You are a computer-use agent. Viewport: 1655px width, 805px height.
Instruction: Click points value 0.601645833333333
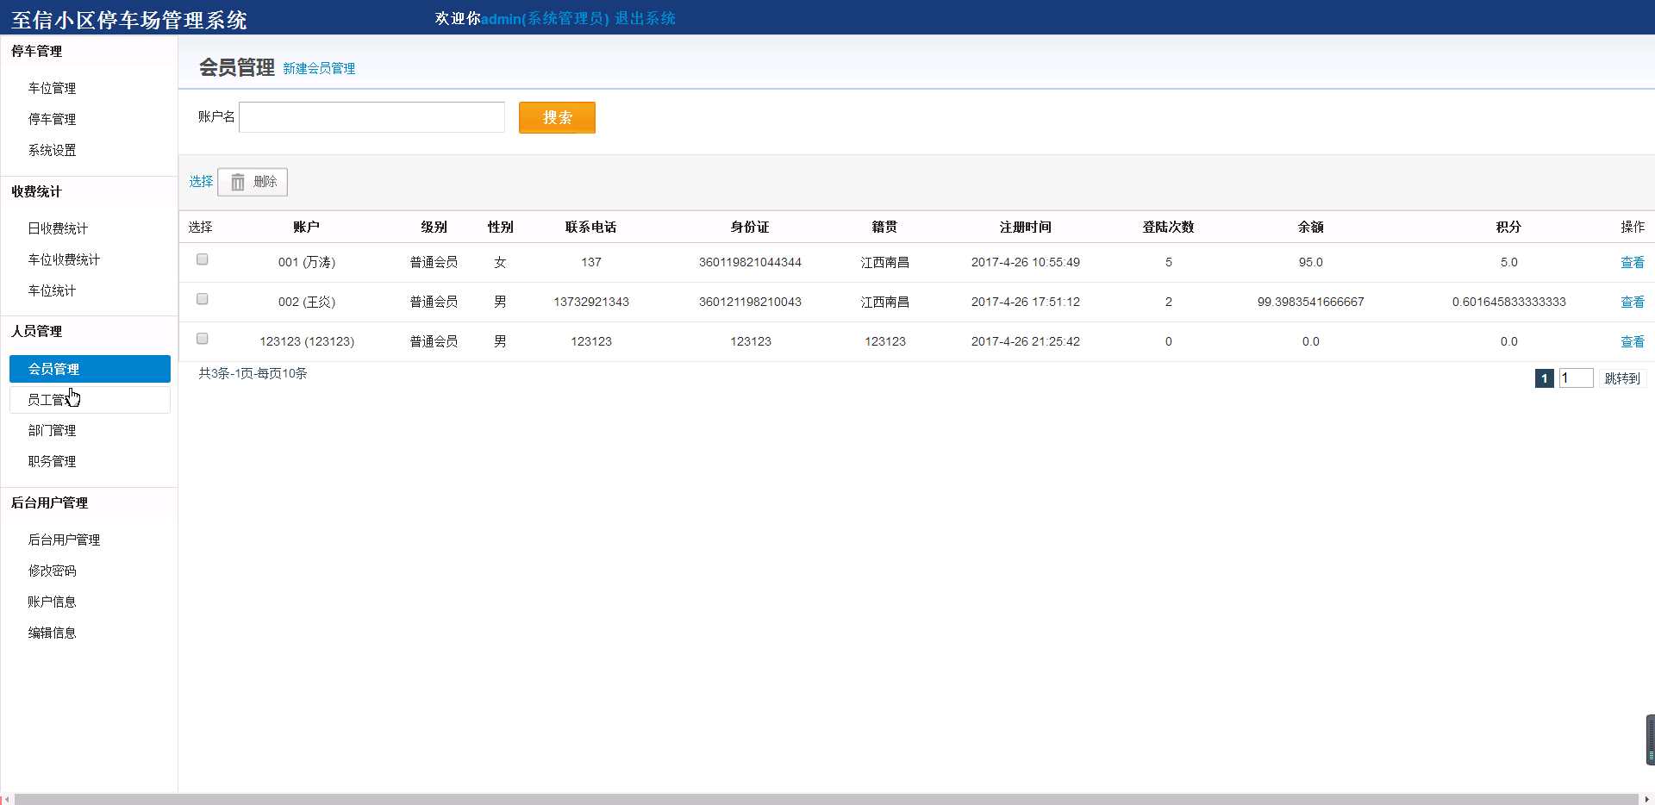pos(1508,302)
